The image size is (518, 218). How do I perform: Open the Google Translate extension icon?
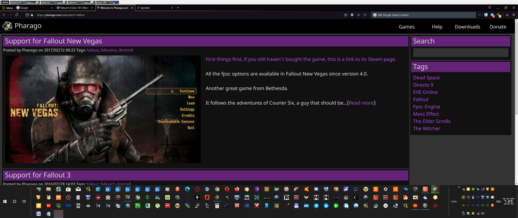click(x=486, y=15)
